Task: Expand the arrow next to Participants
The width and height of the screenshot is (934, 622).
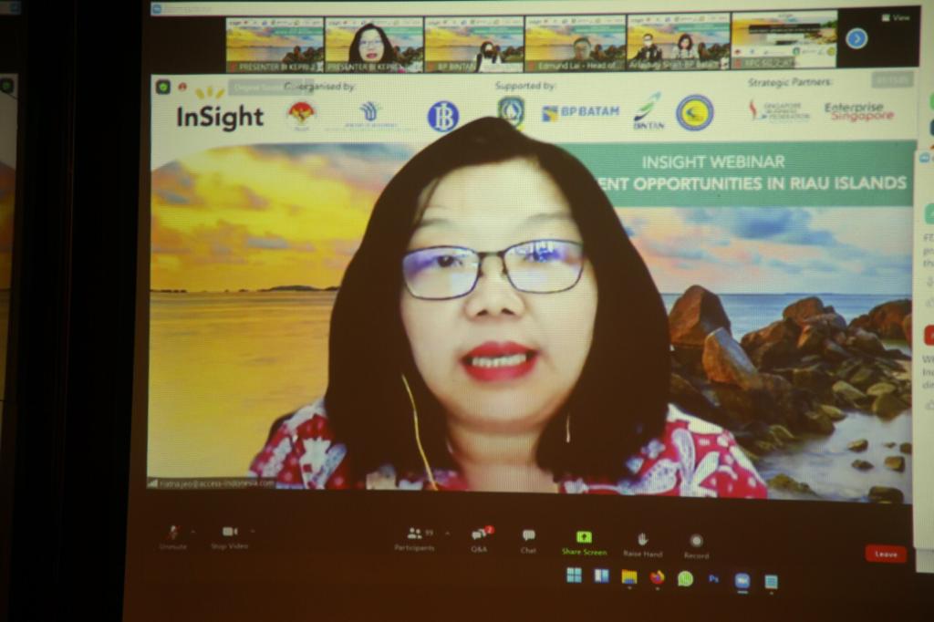Action: [x=446, y=532]
